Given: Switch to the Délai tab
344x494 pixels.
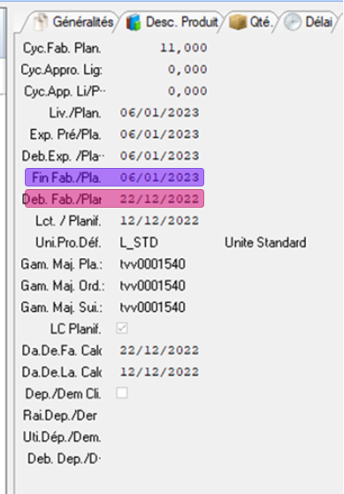Looking at the screenshot, I should click(x=309, y=22).
